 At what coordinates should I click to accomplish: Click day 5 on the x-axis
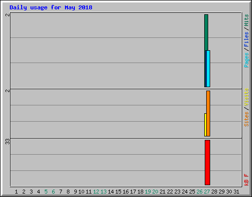pos(46,192)
